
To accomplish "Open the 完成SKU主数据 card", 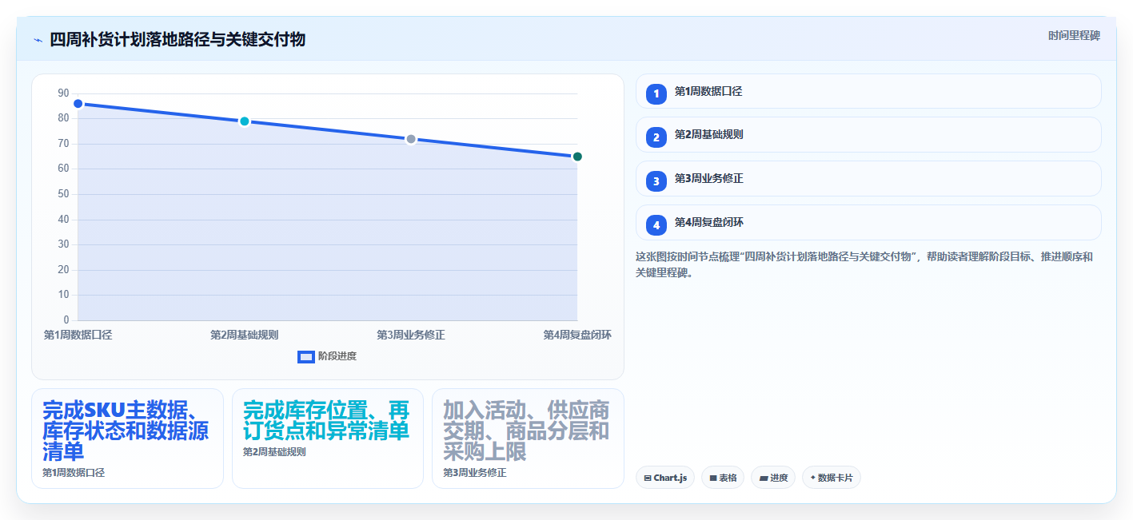I will tap(127, 438).
